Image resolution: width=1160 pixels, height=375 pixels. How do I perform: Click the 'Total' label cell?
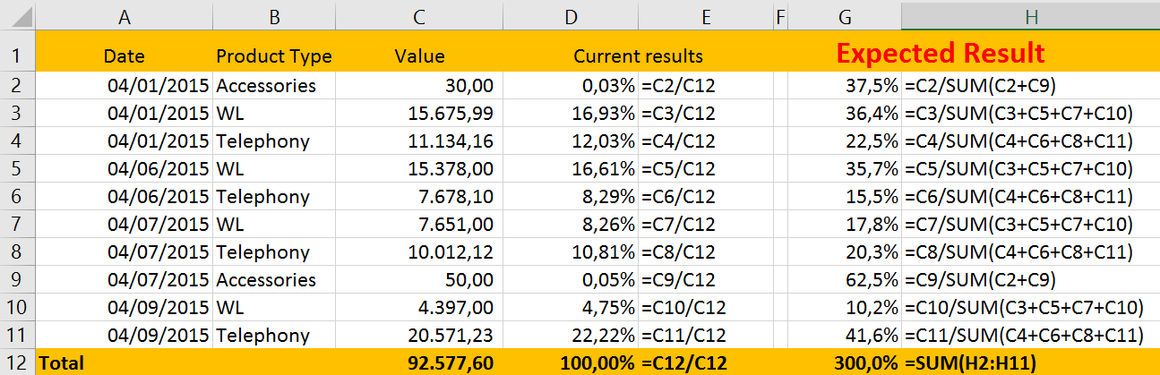click(124, 362)
